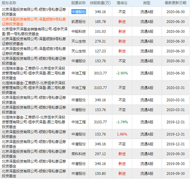The image size is (191, 179).
Task: Open the 凯恩股份 stock link
Action: click(79, 22)
